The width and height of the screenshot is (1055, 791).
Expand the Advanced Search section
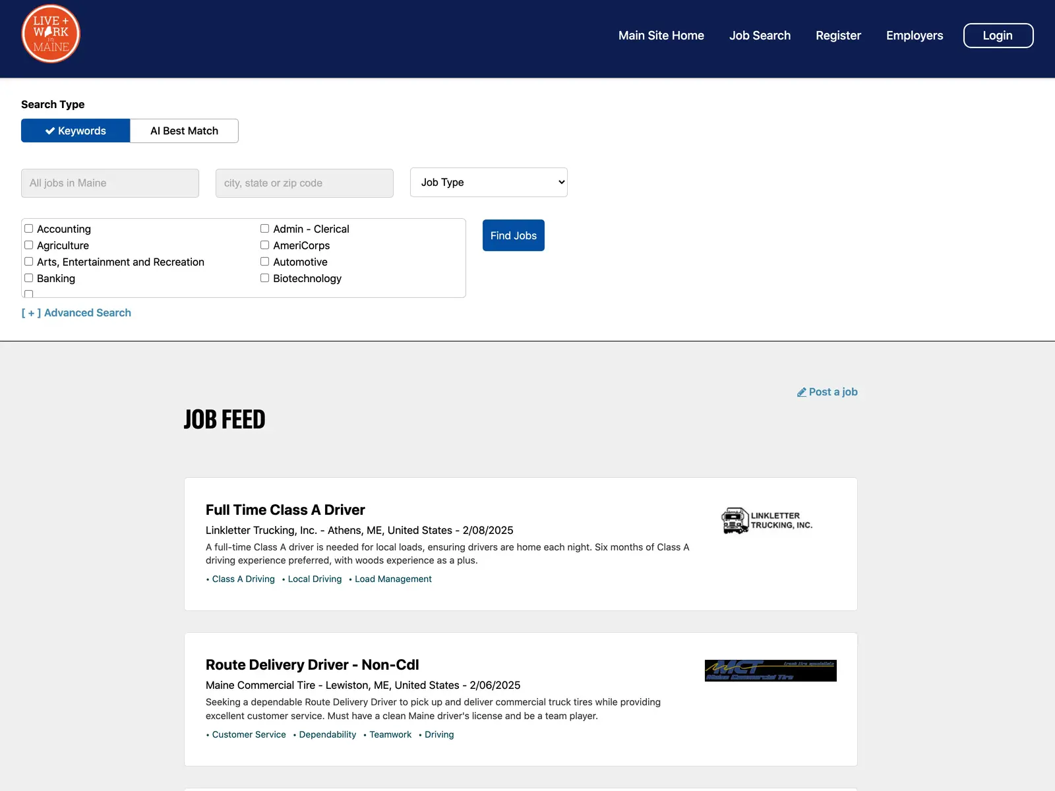tap(76, 313)
